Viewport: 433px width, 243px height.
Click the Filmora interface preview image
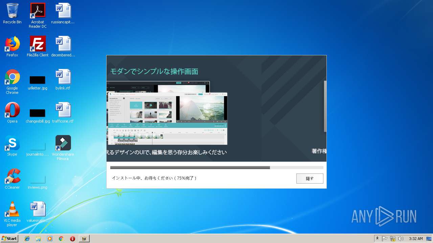click(x=167, y=113)
